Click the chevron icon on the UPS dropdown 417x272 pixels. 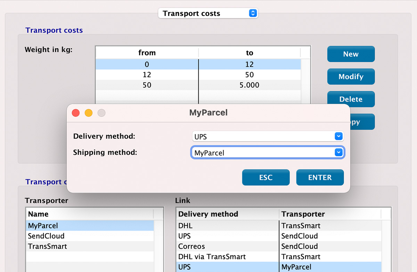point(338,136)
